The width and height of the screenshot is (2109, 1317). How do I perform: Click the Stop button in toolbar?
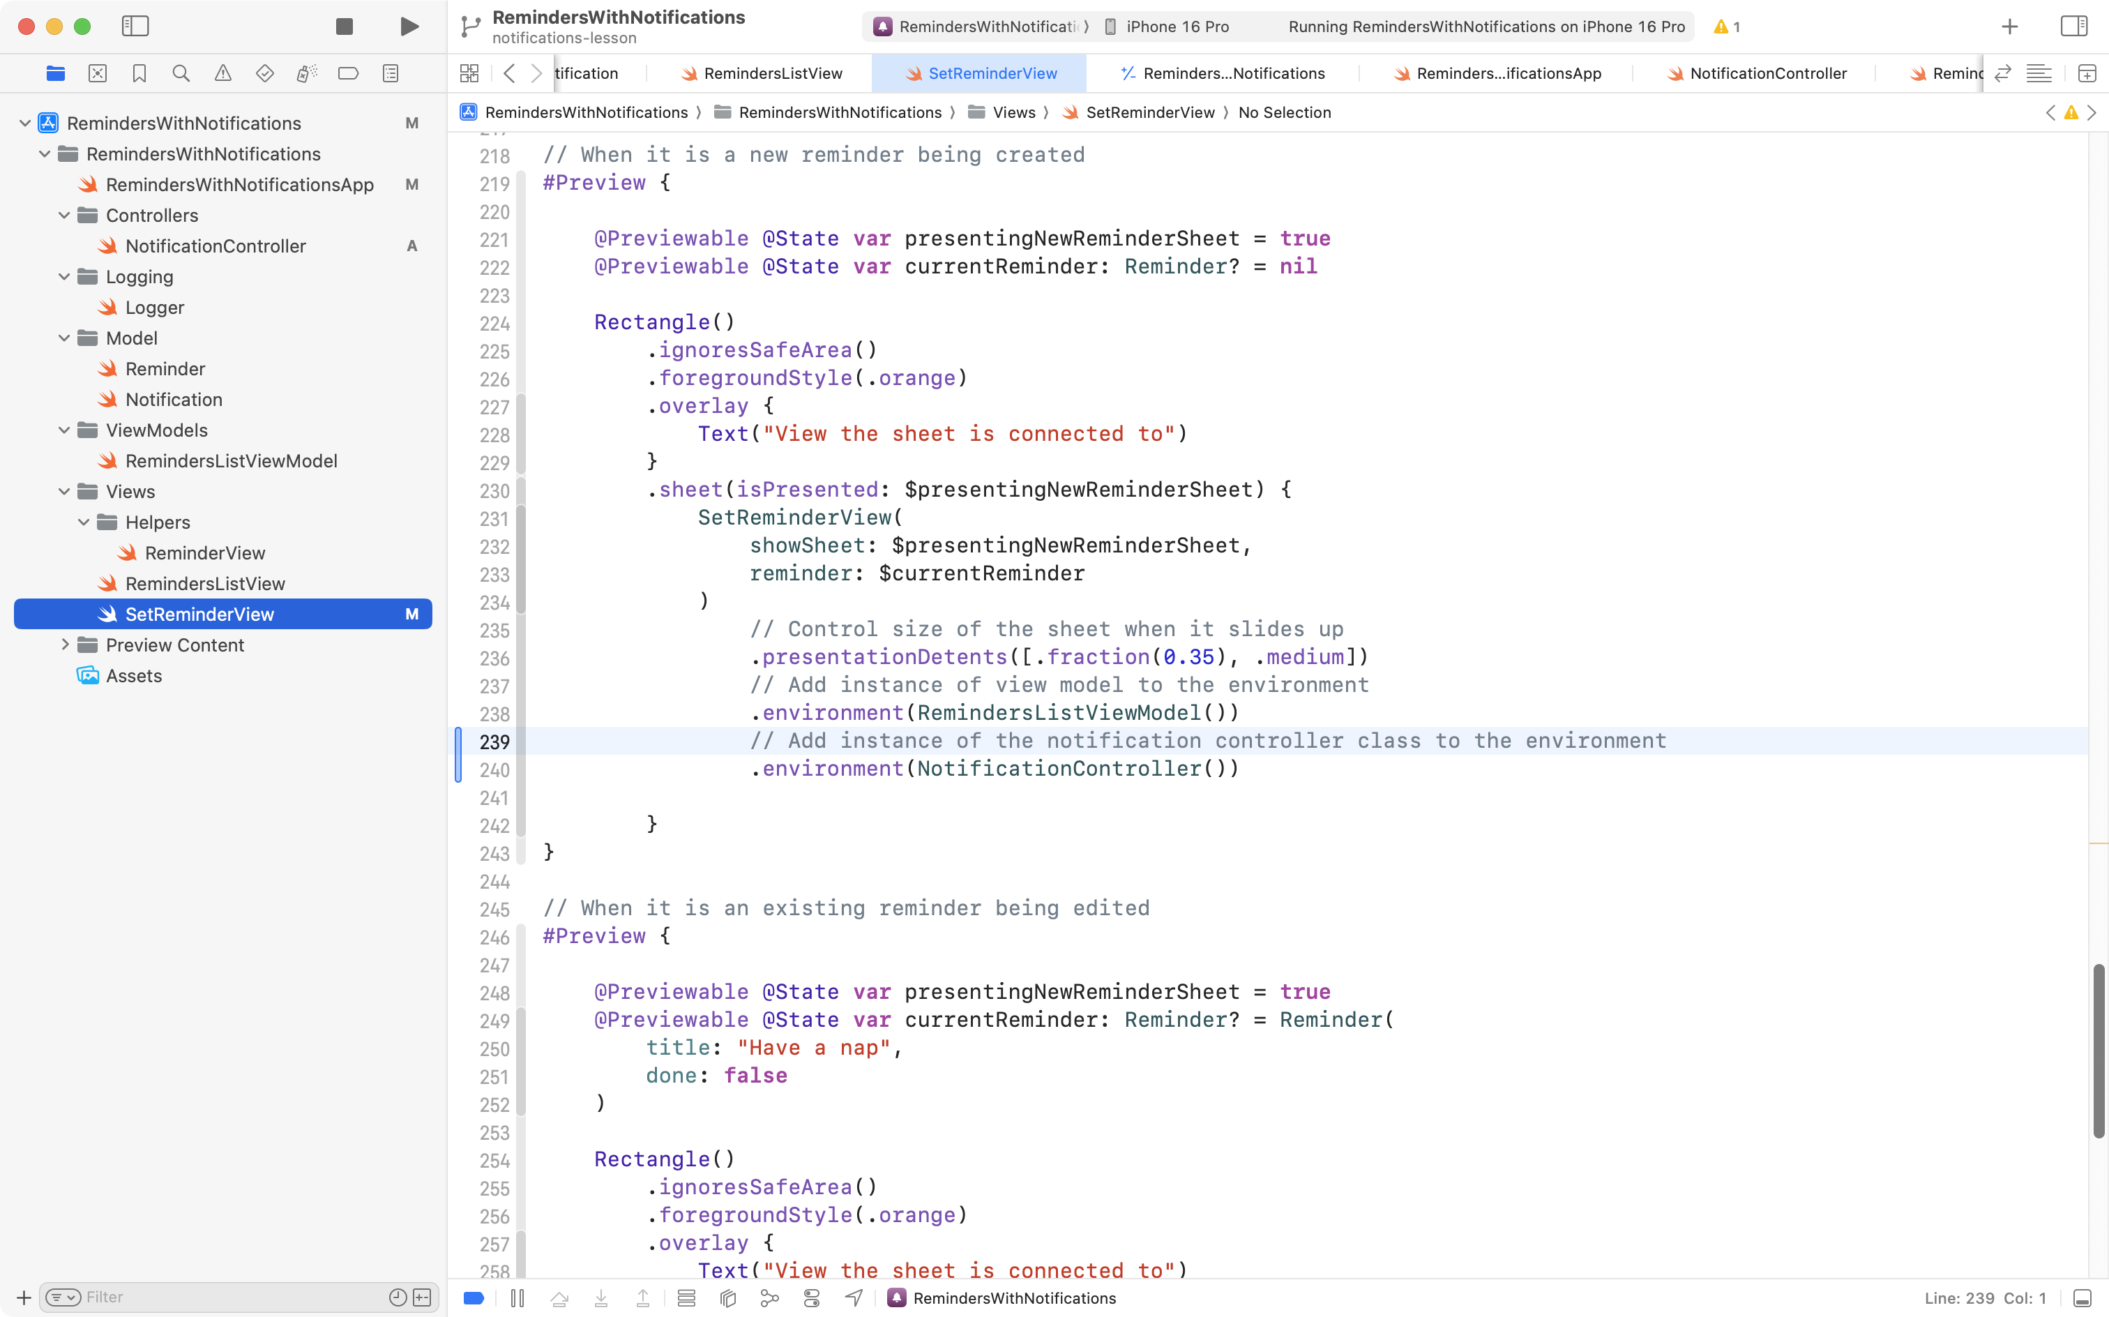point(344,26)
